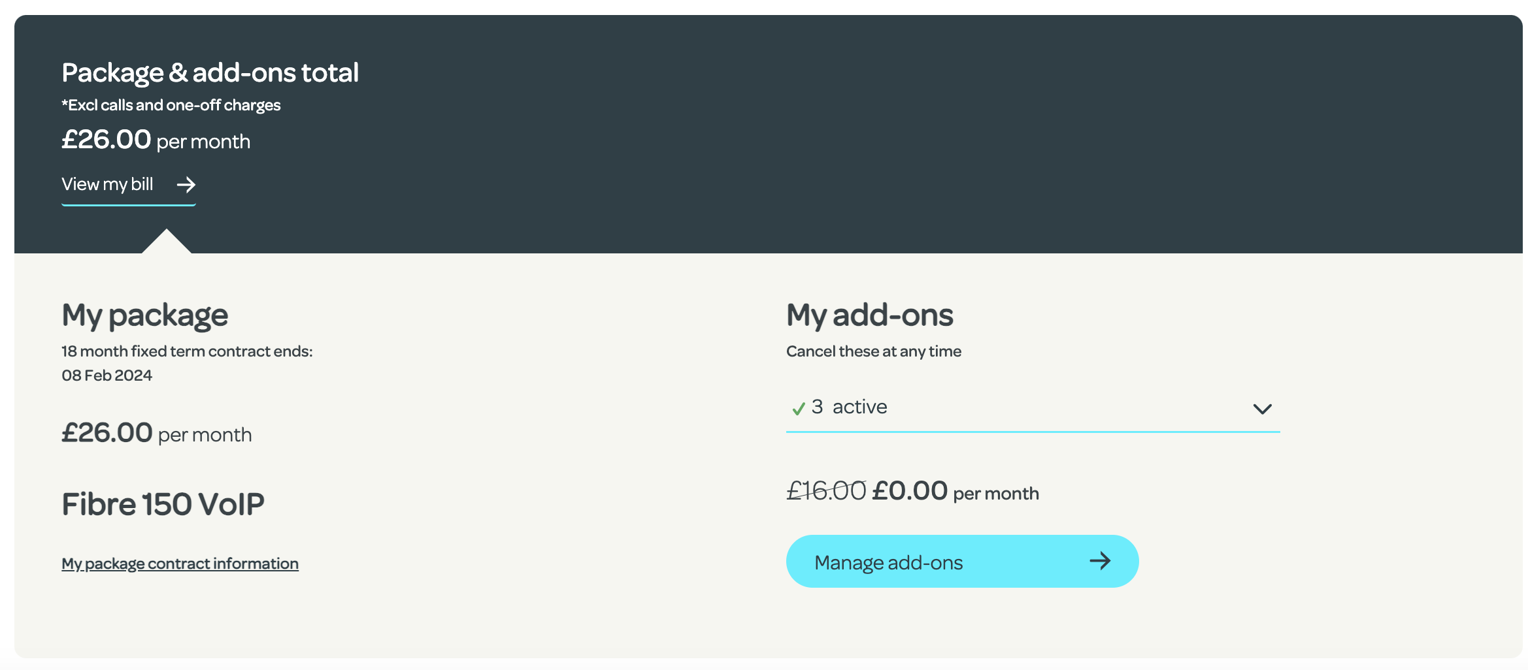Click the £0.00 per month add-ons price

click(955, 491)
